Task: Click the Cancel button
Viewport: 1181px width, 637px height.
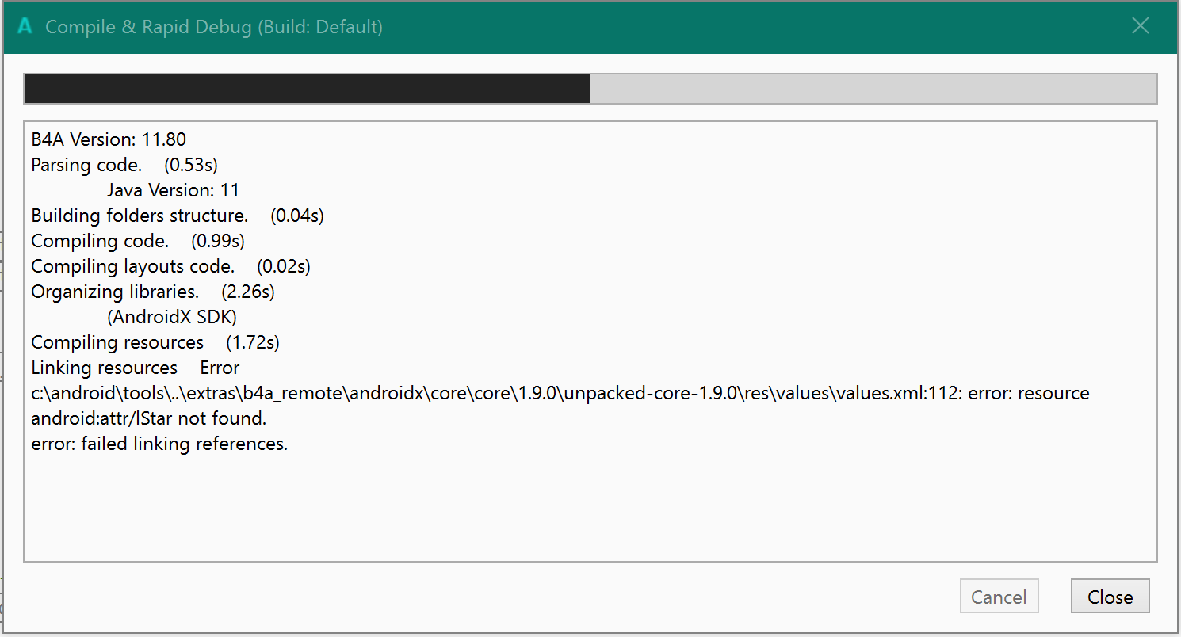Action: [x=999, y=597]
